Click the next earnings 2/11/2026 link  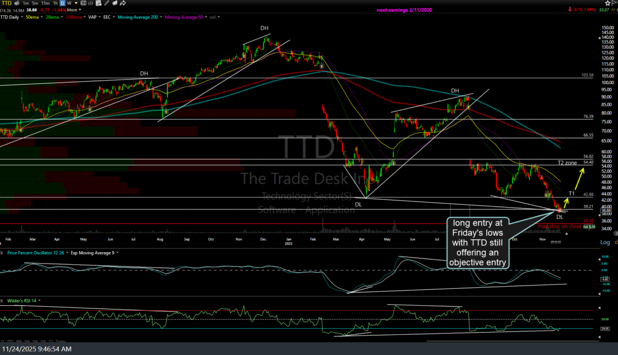(402, 10)
